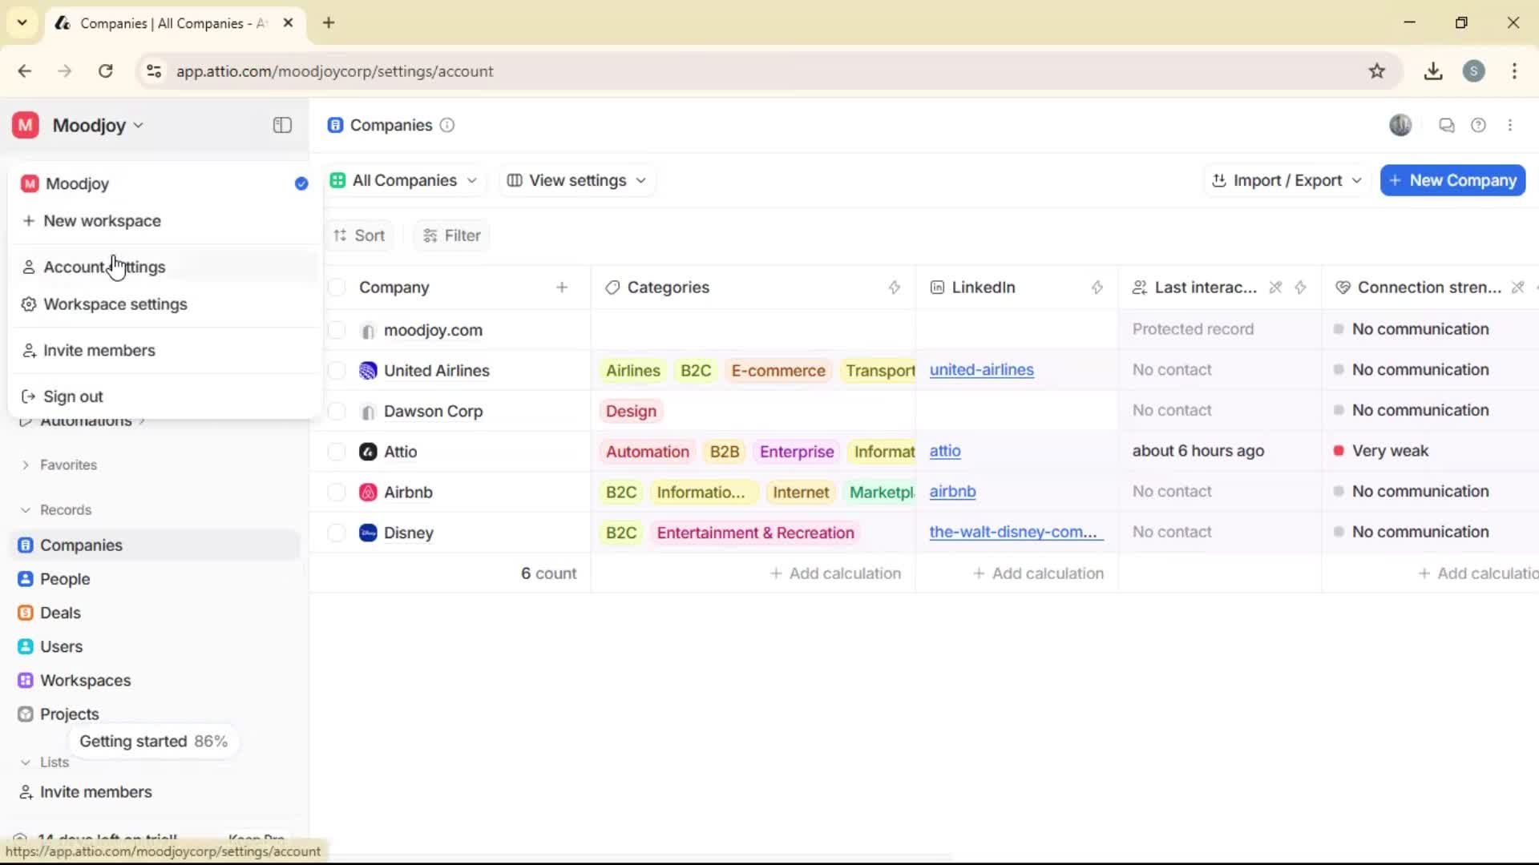1539x865 pixels.
Task: Open a new browser tab
Action: pyautogui.click(x=329, y=22)
